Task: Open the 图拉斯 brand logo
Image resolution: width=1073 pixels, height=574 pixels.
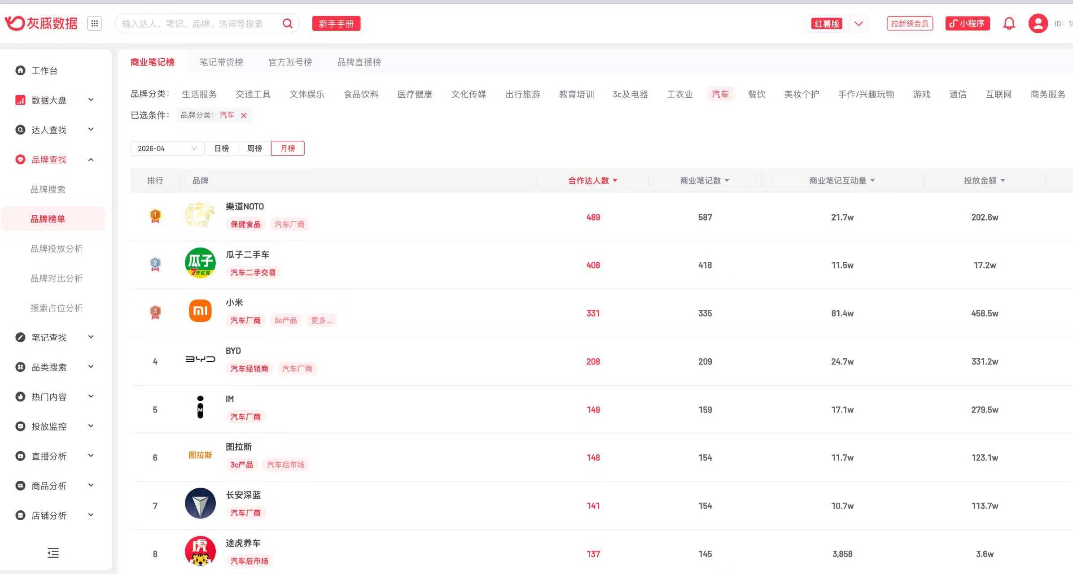Action: click(x=200, y=455)
